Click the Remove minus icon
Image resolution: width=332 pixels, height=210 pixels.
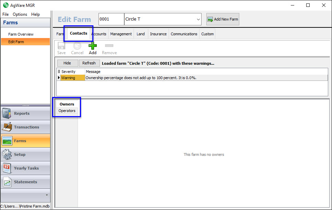click(x=109, y=46)
